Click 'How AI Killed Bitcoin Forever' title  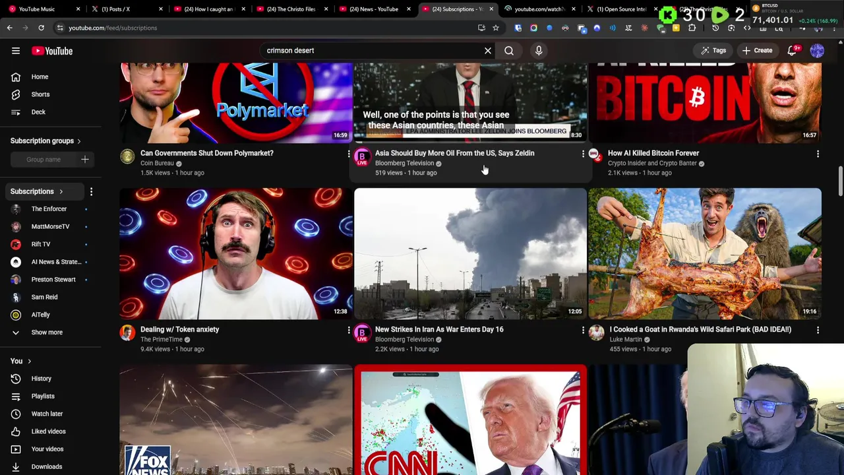point(653,153)
